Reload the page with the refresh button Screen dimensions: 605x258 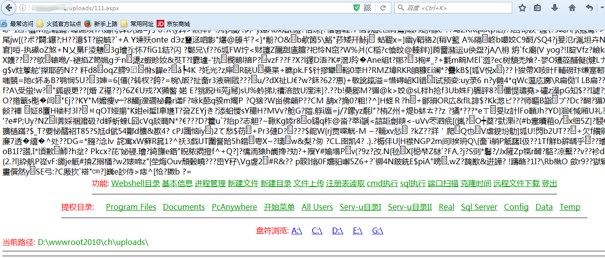[x=383, y=8]
